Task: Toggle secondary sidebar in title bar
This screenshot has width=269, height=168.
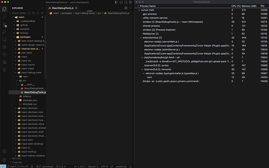Action: (126, 2)
